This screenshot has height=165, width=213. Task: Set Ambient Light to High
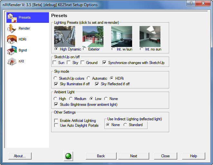click(x=55, y=99)
